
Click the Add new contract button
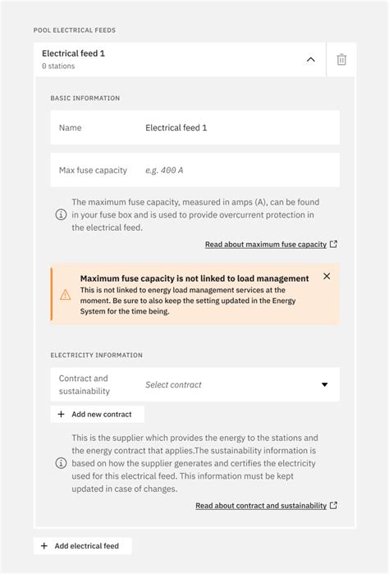(x=98, y=414)
